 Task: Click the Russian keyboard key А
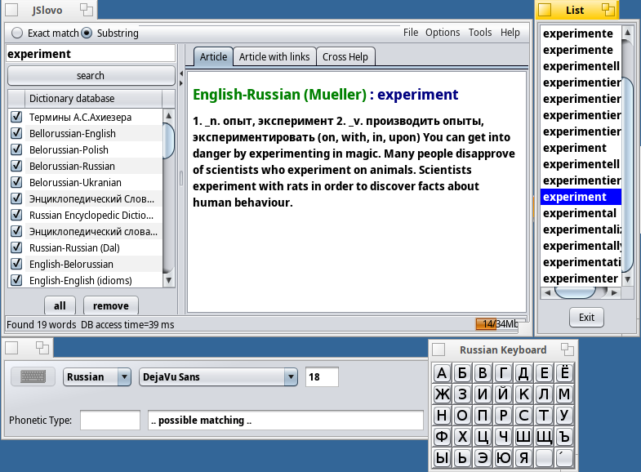point(442,373)
